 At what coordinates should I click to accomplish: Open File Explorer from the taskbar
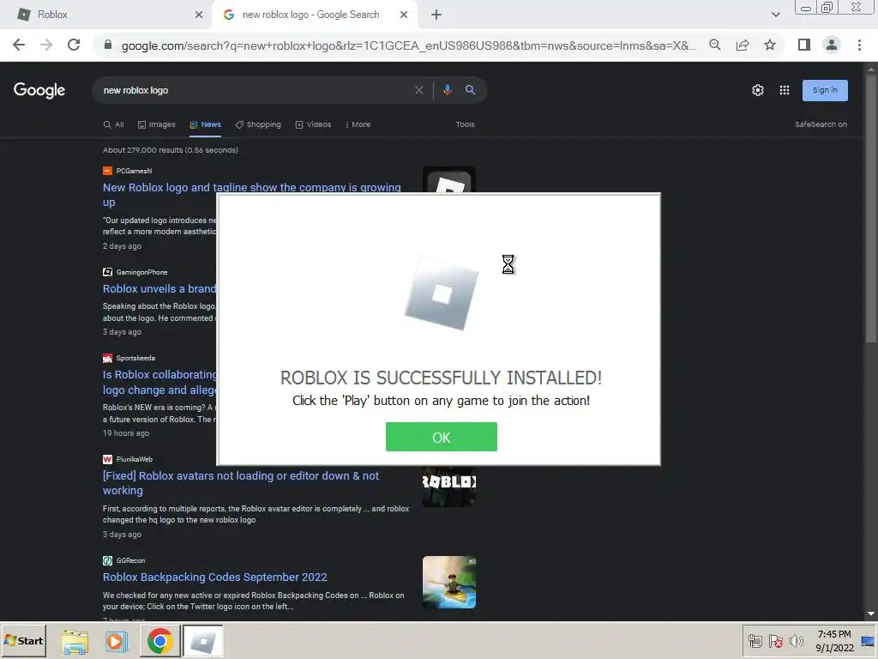point(75,641)
